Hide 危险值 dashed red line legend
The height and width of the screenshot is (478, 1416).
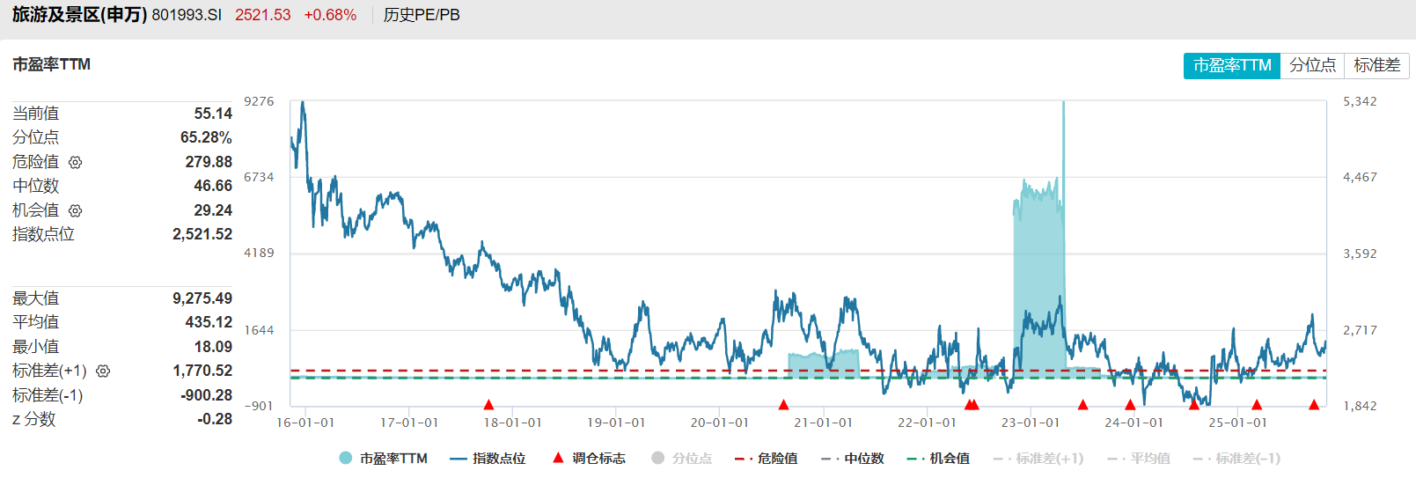click(x=767, y=458)
